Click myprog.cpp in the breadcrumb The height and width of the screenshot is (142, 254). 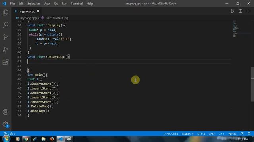point(28,18)
